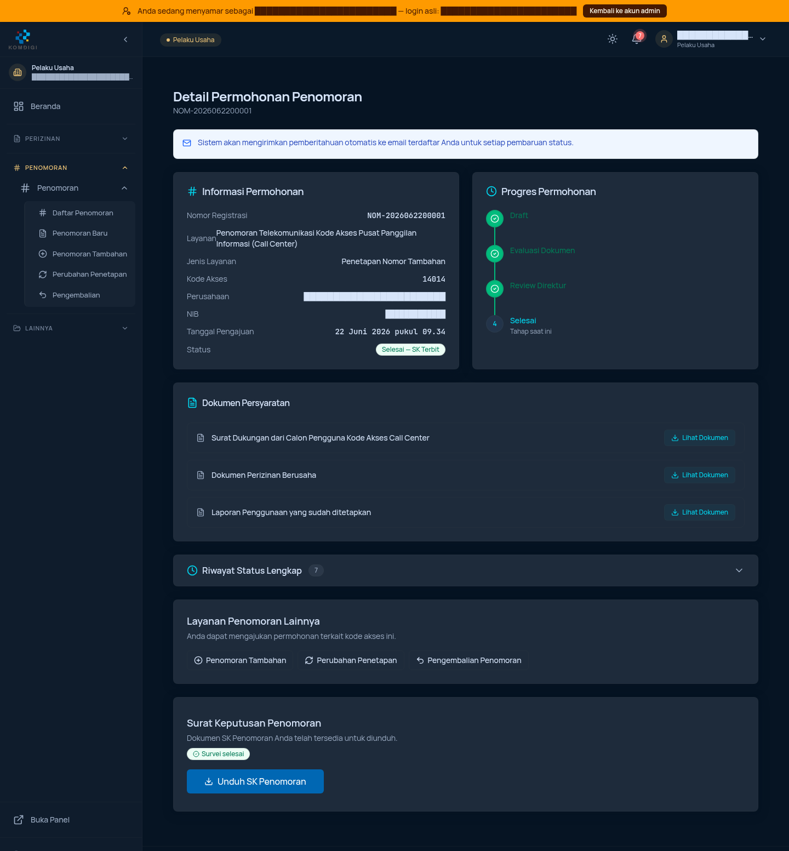
Task: Open notifications bell icon
Action: click(637, 39)
